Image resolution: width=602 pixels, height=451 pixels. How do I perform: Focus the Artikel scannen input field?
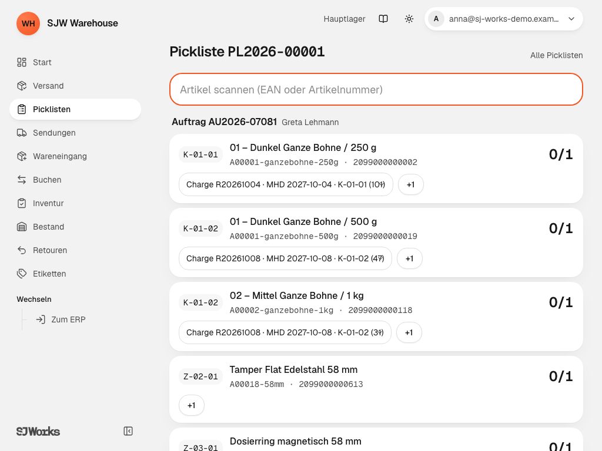point(376,89)
